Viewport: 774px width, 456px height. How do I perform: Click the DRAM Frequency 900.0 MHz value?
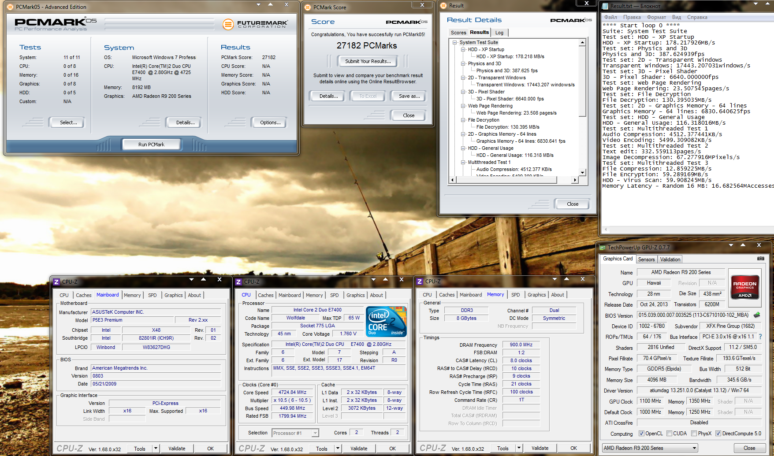(521, 345)
